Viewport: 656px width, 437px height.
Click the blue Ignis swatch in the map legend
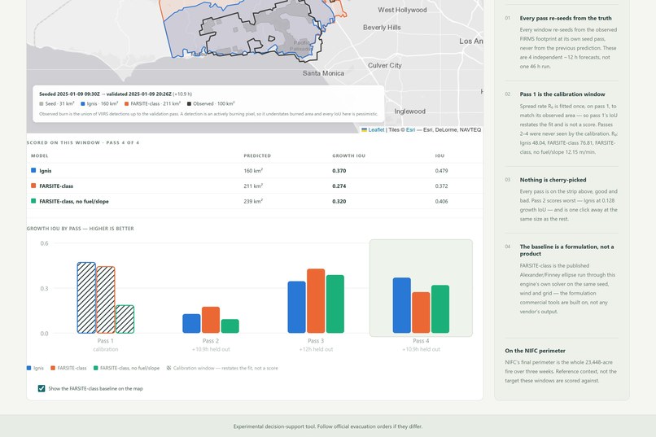[x=83, y=103]
